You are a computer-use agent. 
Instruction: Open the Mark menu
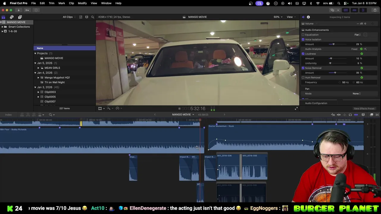click(62, 3)
